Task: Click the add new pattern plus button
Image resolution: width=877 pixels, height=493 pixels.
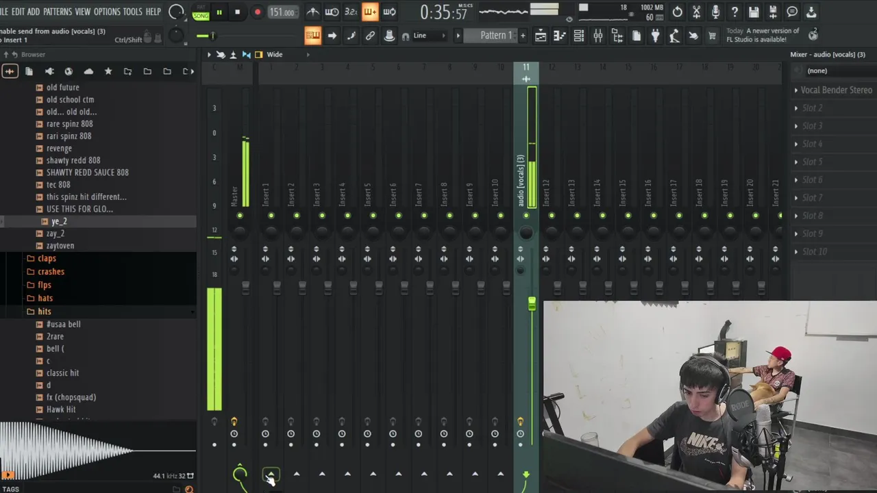Action: click(523, 36)
